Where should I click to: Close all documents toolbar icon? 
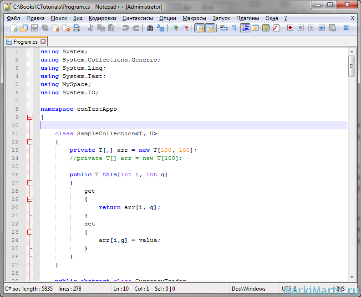(66, 28)
